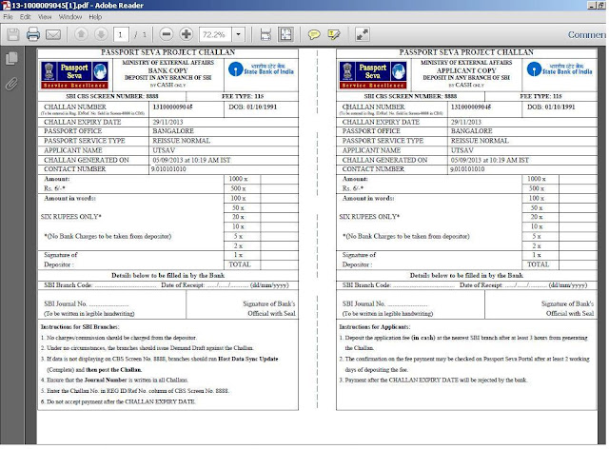Open the Window menu
Viewport: 609px width, 449px height.
[x=70, y=17]
